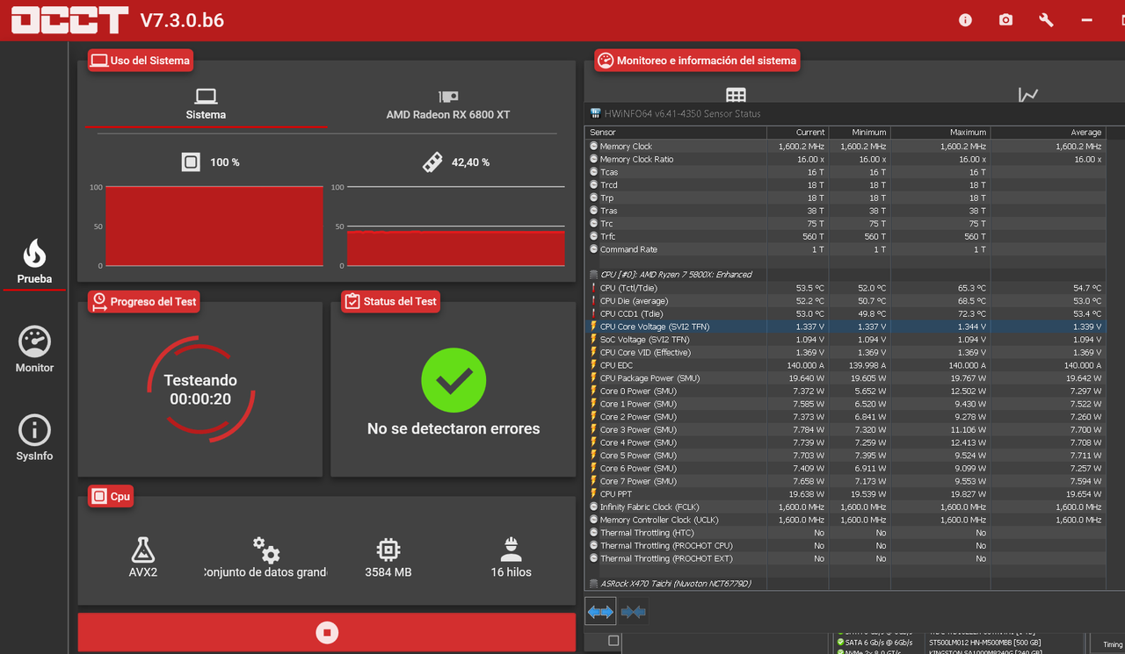The height and width of the screenshot is (654, 1125).
Task: Select the Tcas timing row
Action: pos(845,172)
